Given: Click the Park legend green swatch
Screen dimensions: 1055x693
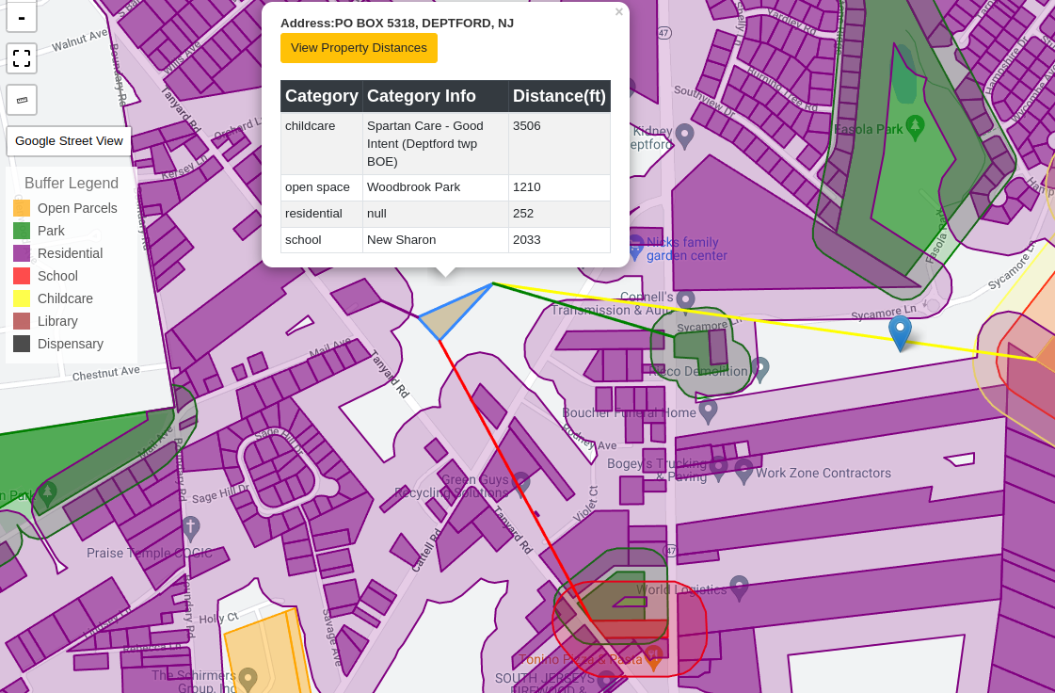Looking at the screenshot, I should [22, 231].
